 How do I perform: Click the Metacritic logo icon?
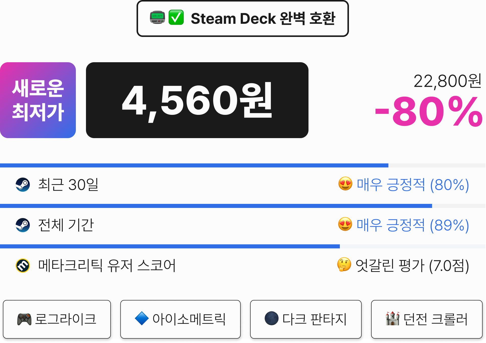click(x=23, y=266)
